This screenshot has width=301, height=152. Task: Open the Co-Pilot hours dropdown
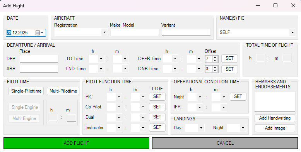pos(119,107)
